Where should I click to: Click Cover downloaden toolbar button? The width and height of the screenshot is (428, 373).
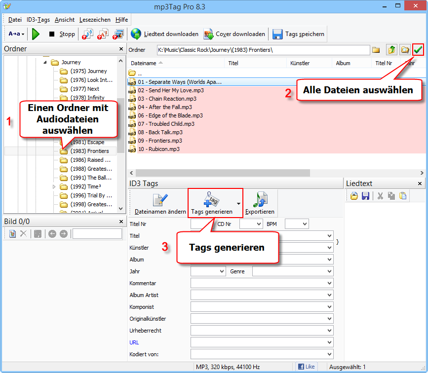(234, 34)
